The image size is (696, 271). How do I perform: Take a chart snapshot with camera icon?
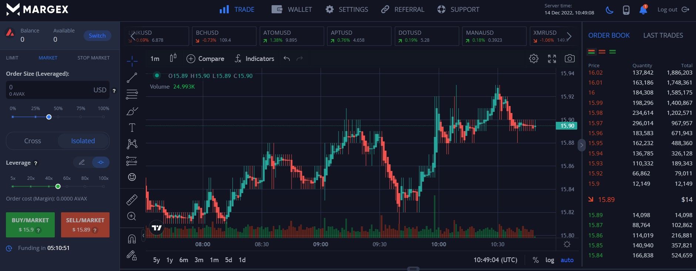pos(569,58)
